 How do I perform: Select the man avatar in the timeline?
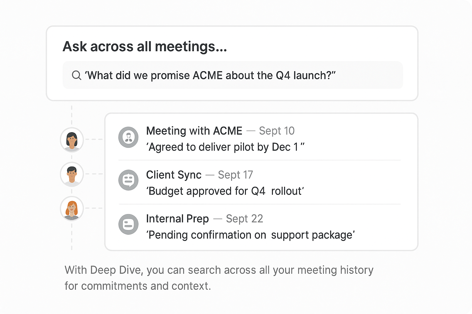tap(72, 174)
